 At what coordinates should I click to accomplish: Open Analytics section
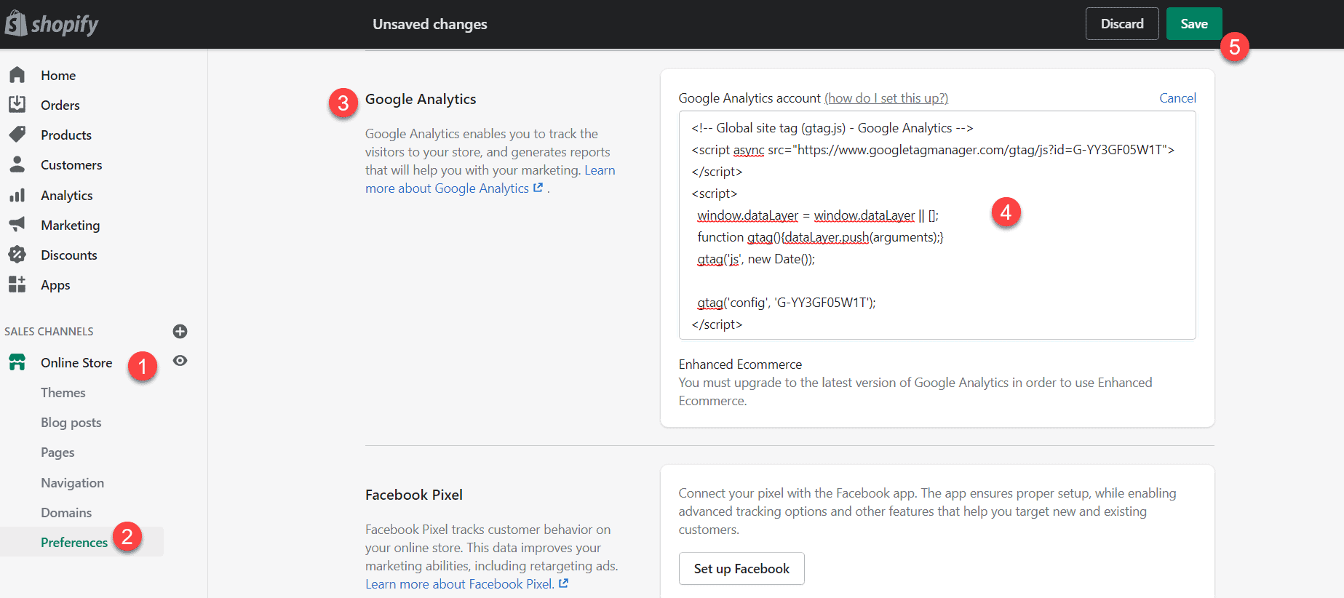67,195
